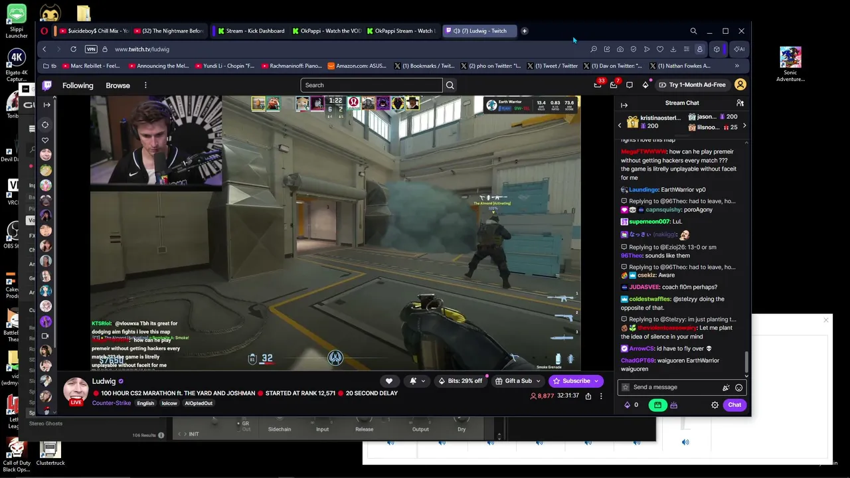
Task: Open the Whispers icon in Twitch header
Action: coord(630,85)
